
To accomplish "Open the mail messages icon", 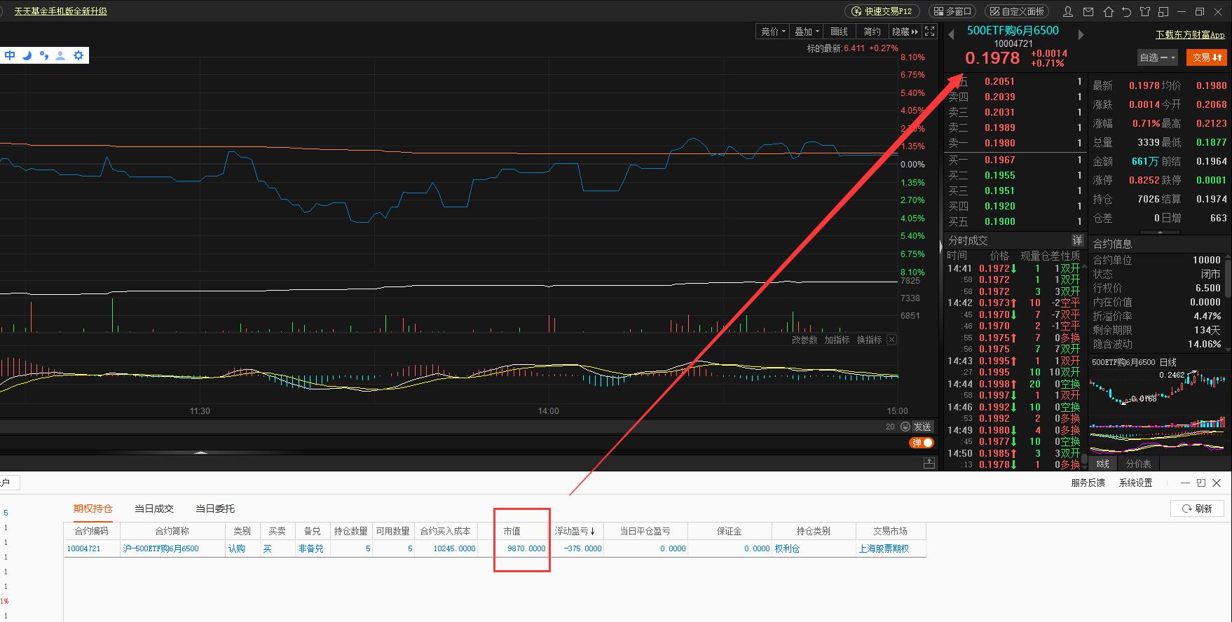I will (1088, 11).
